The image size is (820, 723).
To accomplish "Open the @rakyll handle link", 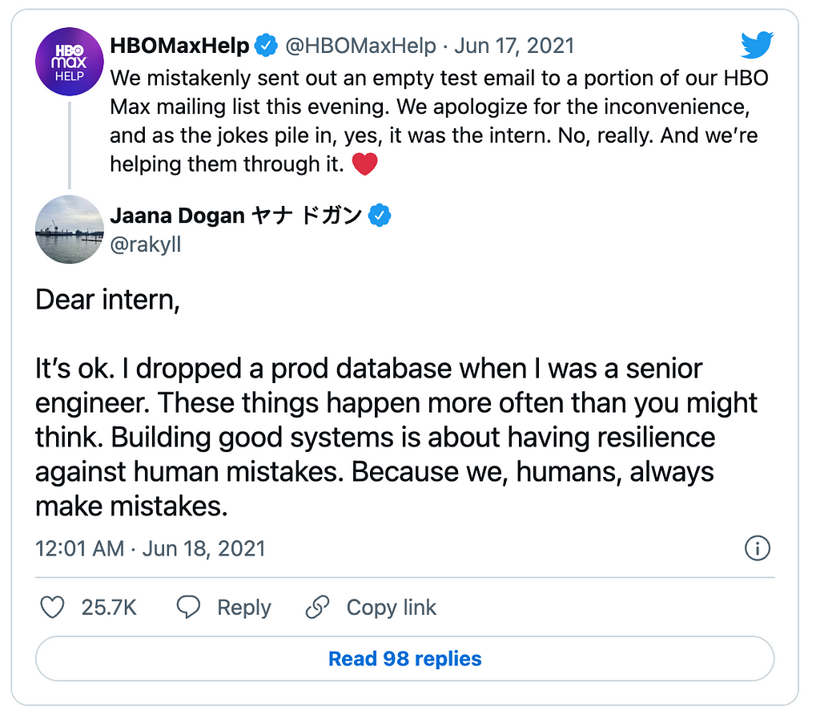I will pyautogui.click(x=146, y=244).
